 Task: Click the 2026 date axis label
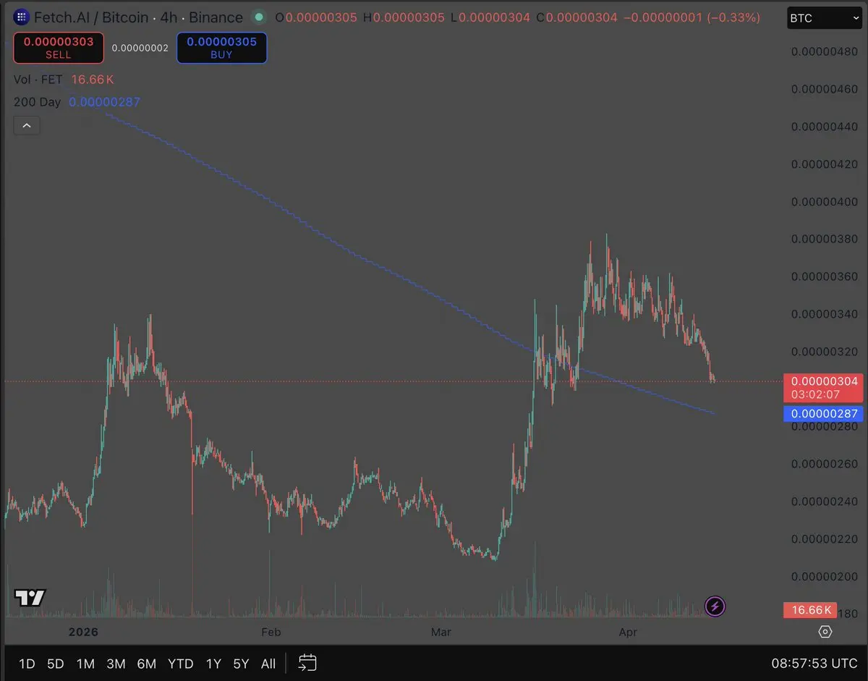click(x=83, y=632)
